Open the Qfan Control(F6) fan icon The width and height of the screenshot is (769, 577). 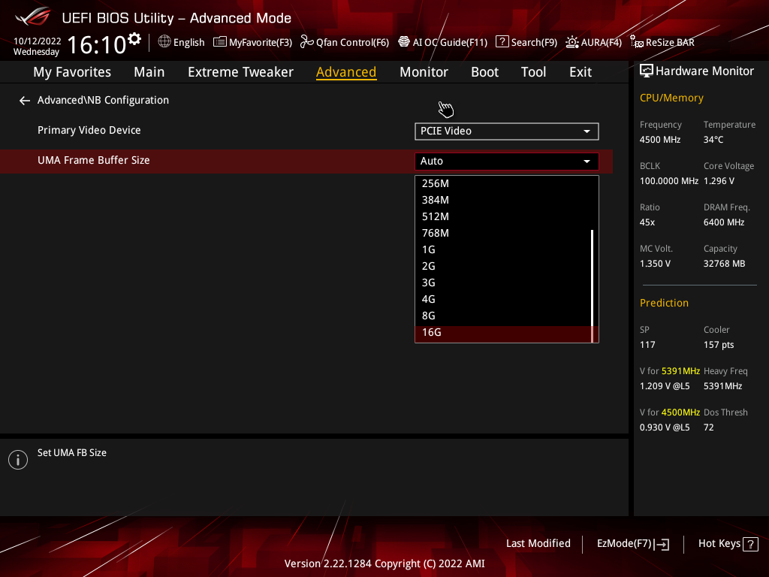tap(307, 42)
